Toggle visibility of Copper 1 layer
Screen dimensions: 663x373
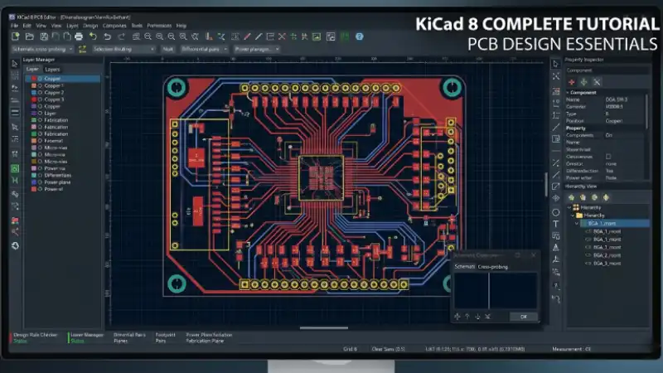point(40,86)
